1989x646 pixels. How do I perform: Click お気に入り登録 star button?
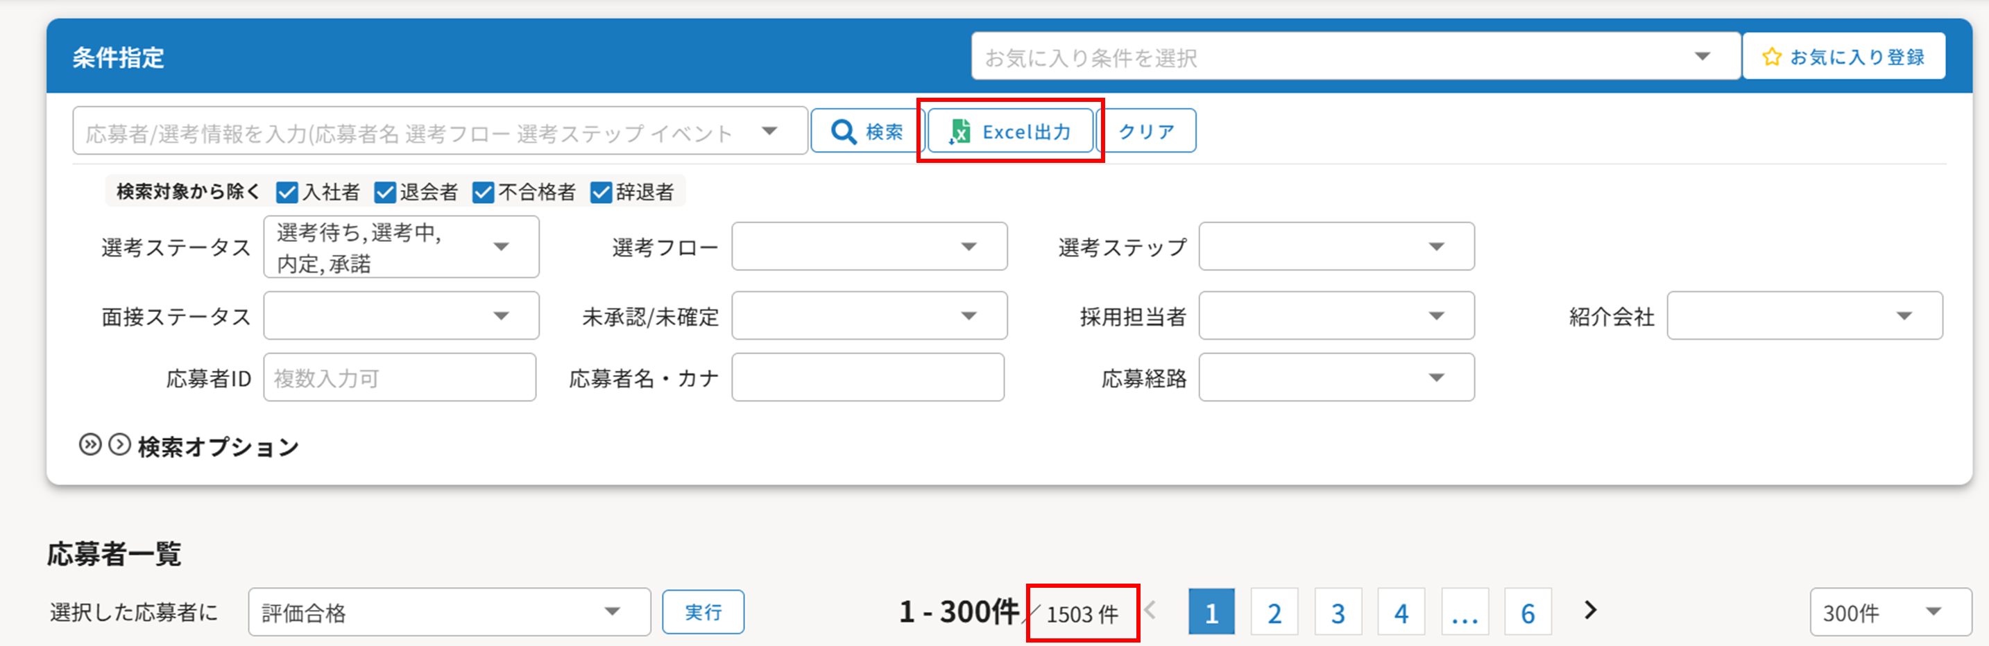[1844, 56]
